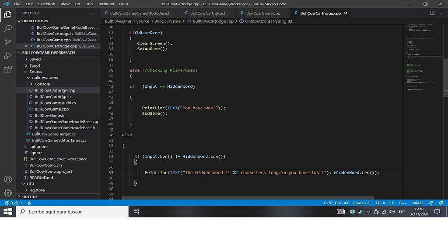Screen dimensions: 448x251
Task: Open the Terminal menu
Action: 105,4
